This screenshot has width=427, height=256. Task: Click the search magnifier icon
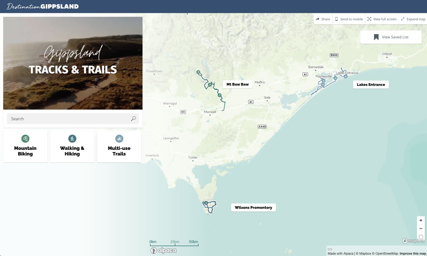click(x=133, y=118)
